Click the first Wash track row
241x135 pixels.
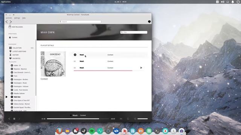point(109,55)
